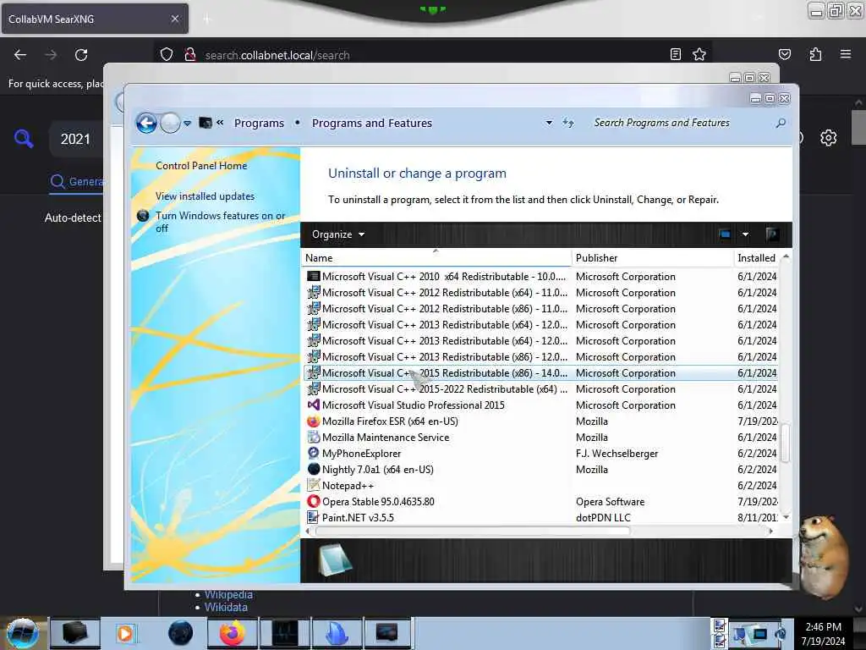Click the Mozilla Firefox ESR icon

click(x=313, y=421)
